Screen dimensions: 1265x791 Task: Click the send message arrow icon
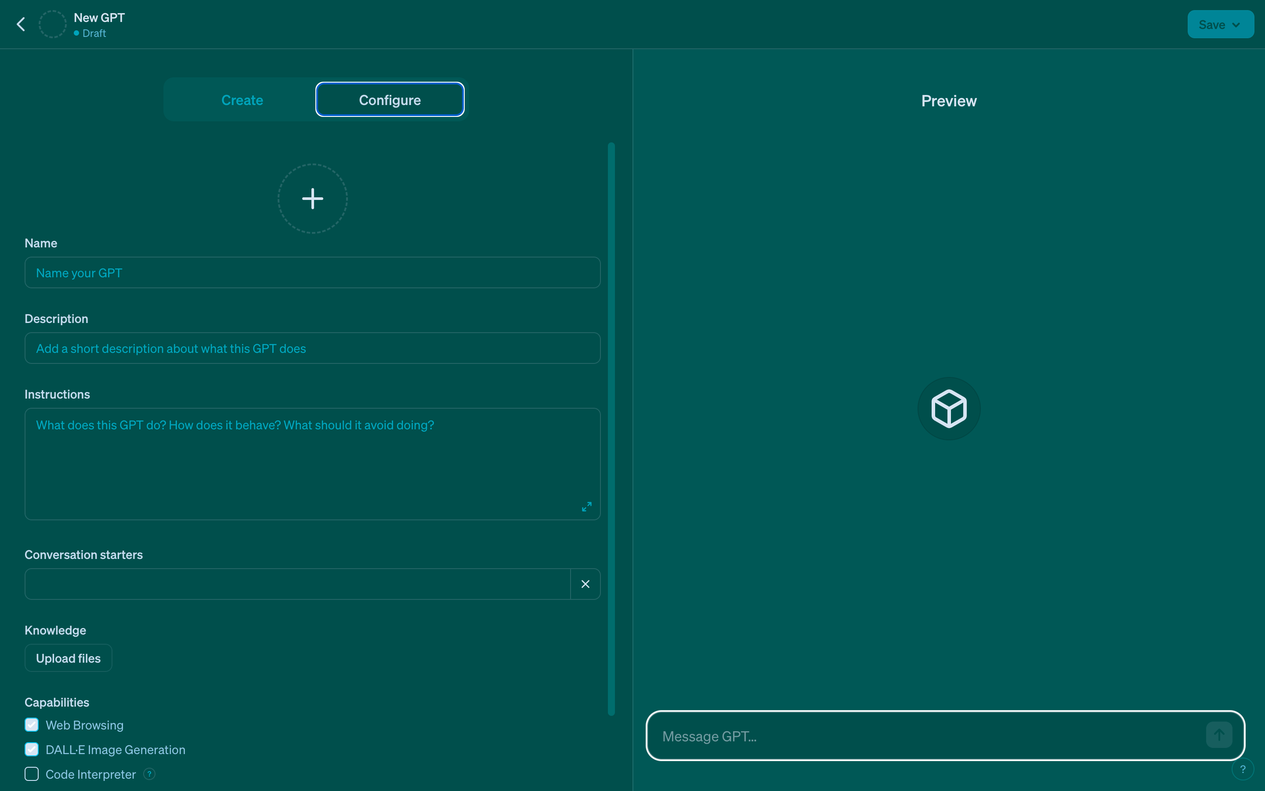1218,735
